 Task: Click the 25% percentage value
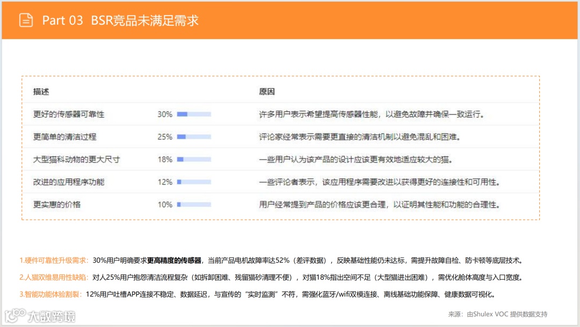pos(165,137)
